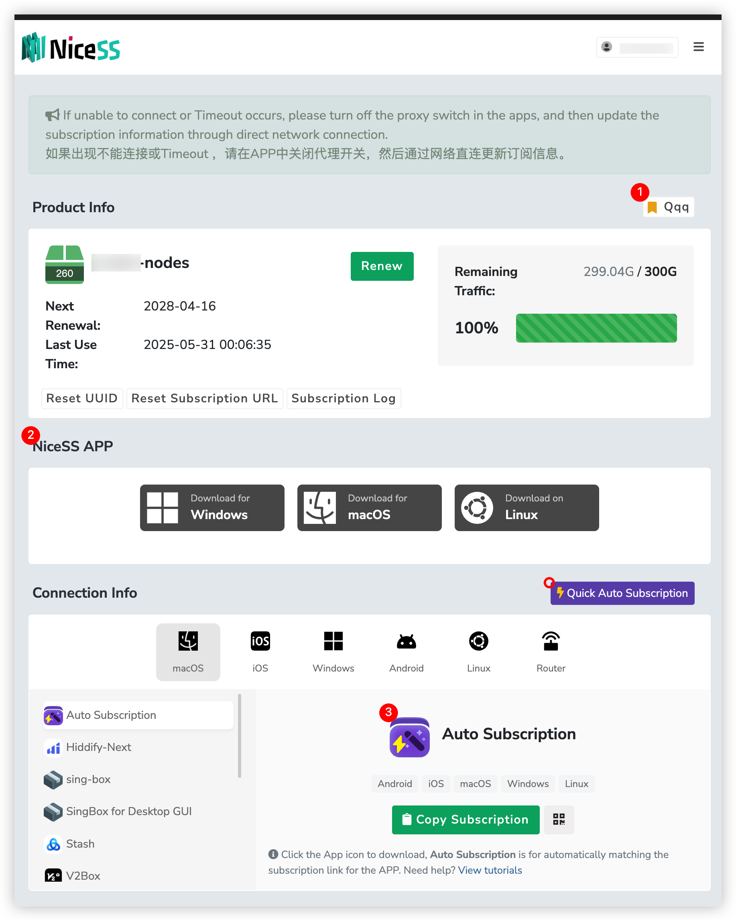Click the Qqq bookmark icon
The image size is (736, 921).
click(x=652, y=208)
